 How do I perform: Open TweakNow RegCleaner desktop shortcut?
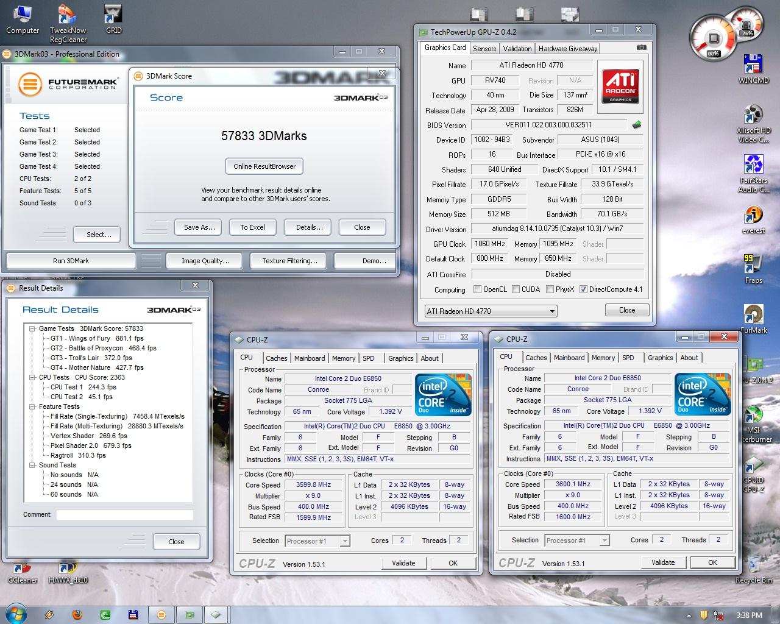click(x=68, y=23)
